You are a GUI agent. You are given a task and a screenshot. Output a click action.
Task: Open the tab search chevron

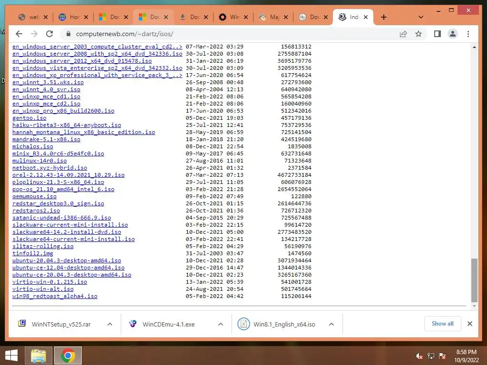click(x=421, y=17)
